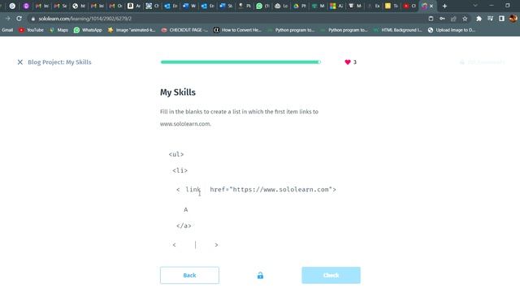Switch to the Microsoft logo tab
This screenshot has width=520, height=292.
336,6
